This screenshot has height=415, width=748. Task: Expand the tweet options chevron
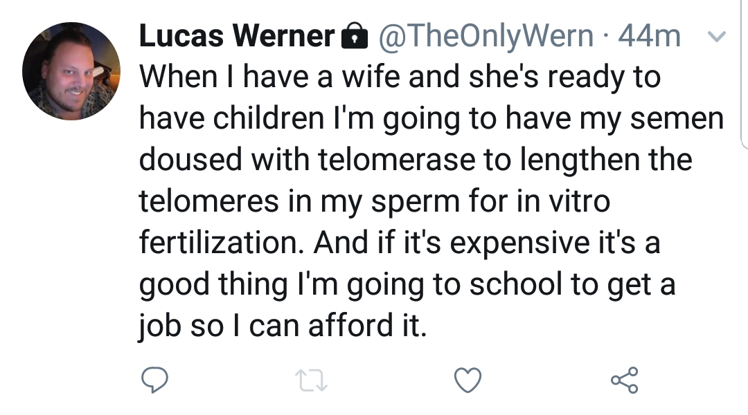pos(717,36)
